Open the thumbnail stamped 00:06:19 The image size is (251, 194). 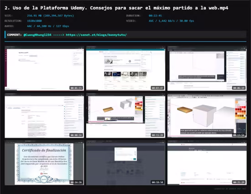(x=207, y=68)
